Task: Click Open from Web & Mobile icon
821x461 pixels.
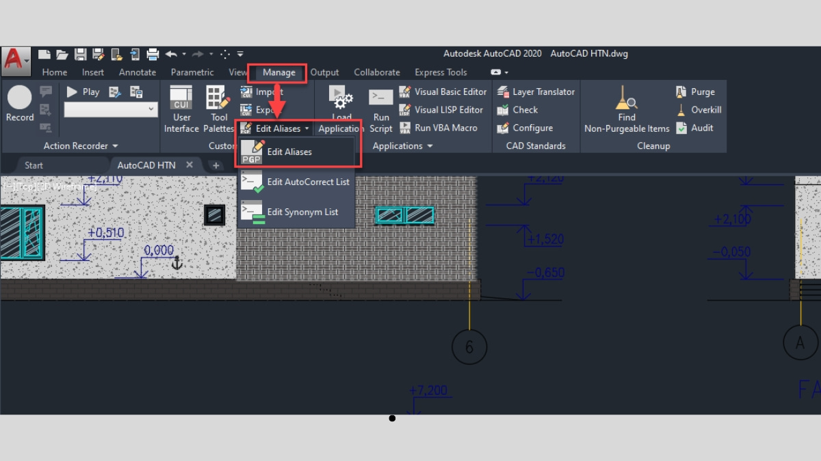Action: click(116, 54)
